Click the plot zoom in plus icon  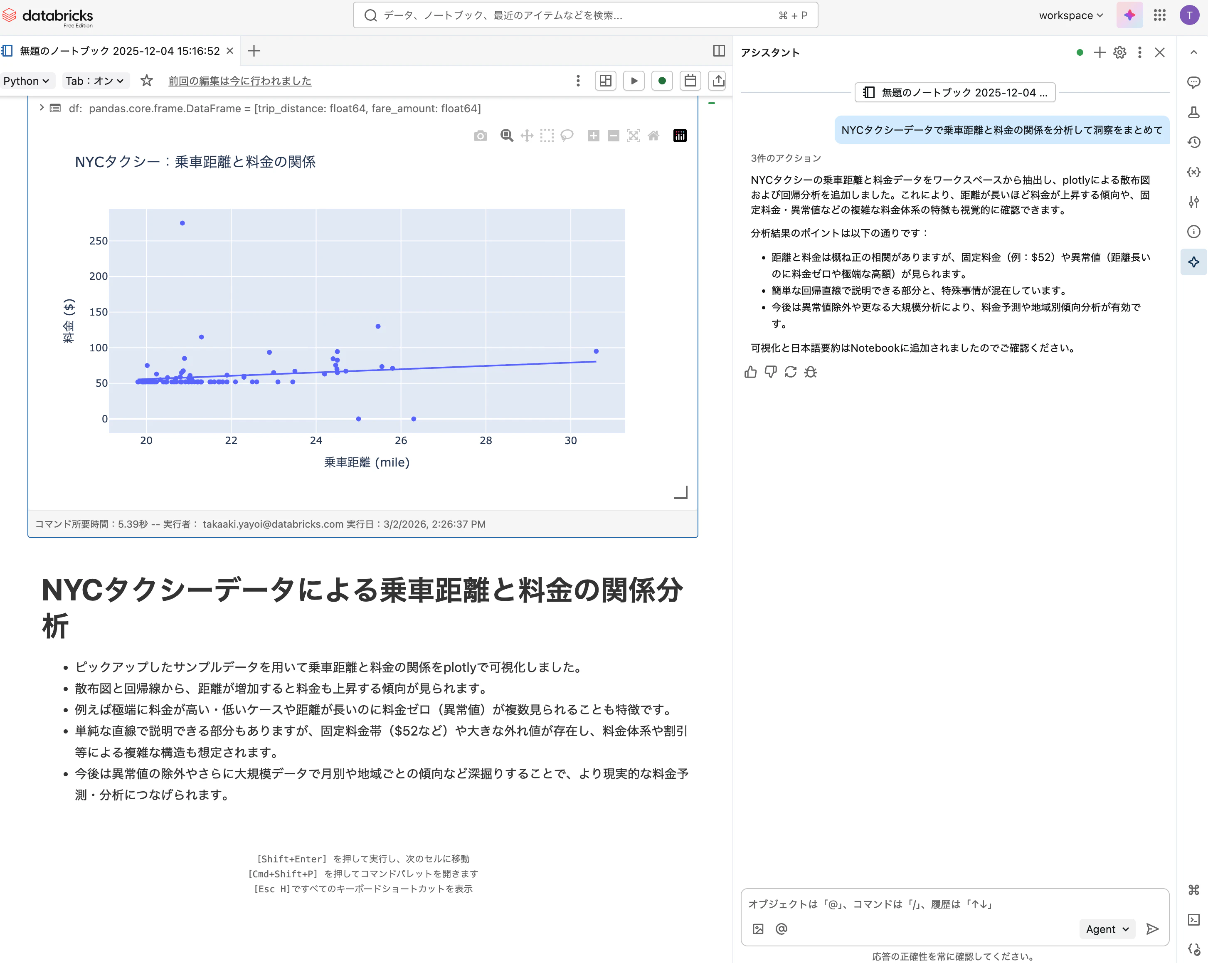[593, 136]
